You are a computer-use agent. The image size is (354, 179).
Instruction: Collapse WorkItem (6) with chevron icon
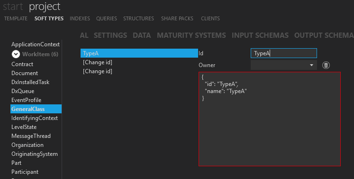click(16, 54)
